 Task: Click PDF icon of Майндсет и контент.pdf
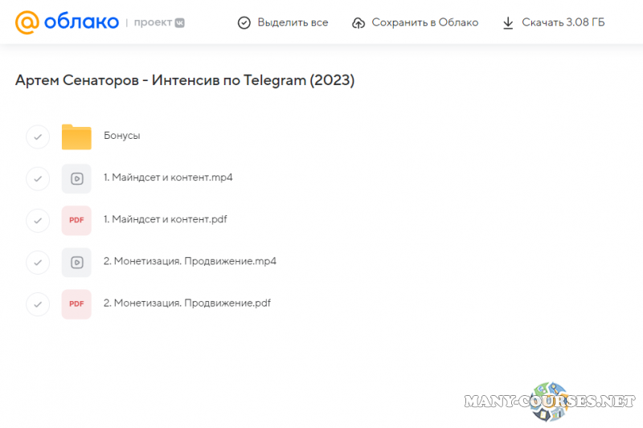[76, 220]
